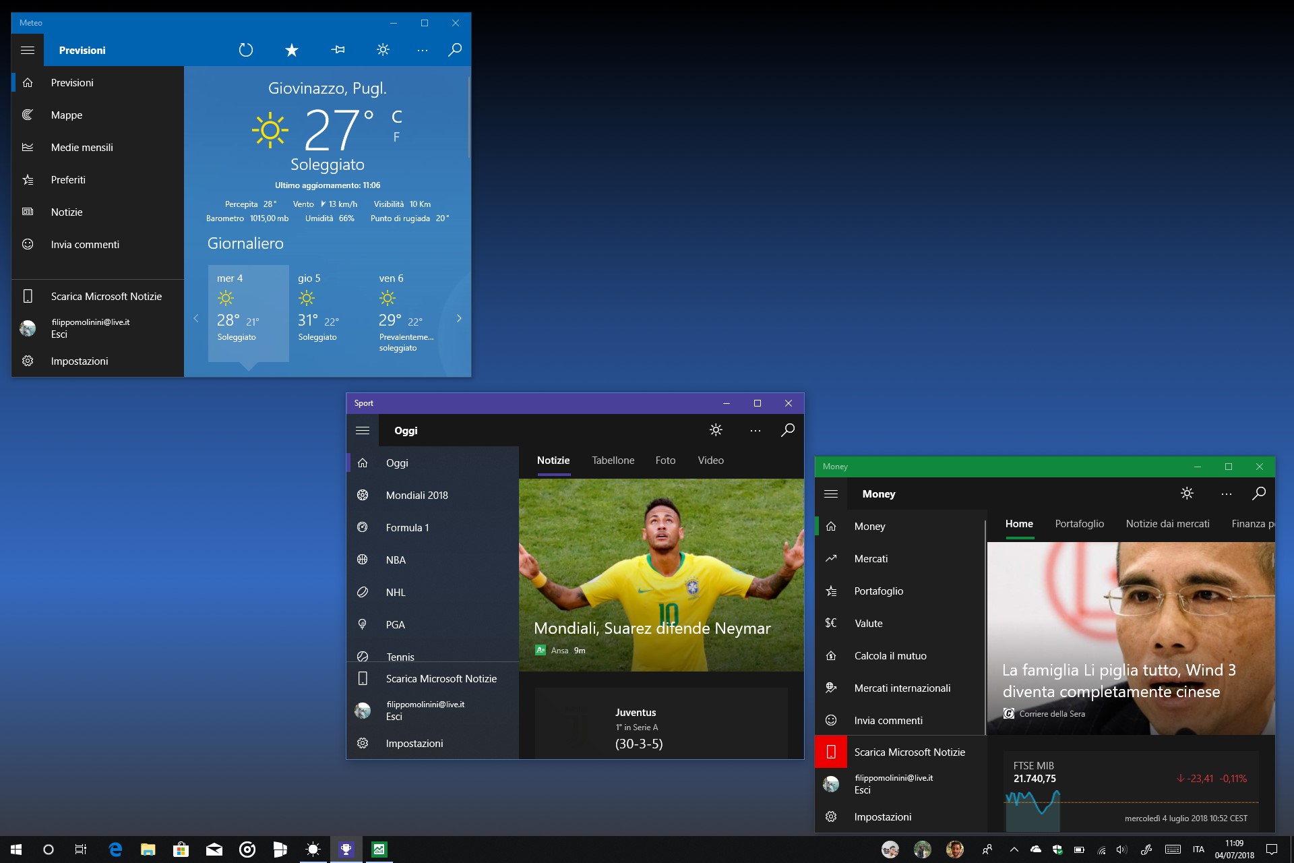Toggle Sport hamburger menu
The height and width of the screenshot is (863, 1294).
pyautogui.click(x=363, y=430)
